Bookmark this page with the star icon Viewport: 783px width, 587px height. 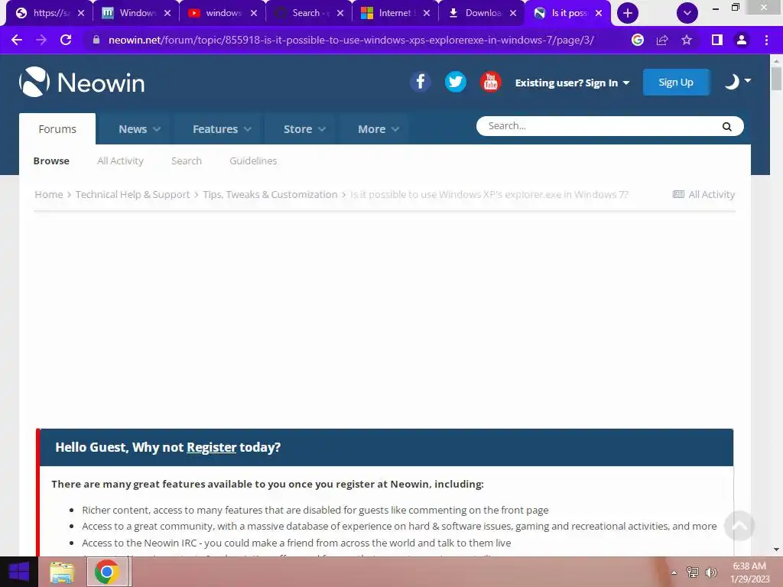687,40
